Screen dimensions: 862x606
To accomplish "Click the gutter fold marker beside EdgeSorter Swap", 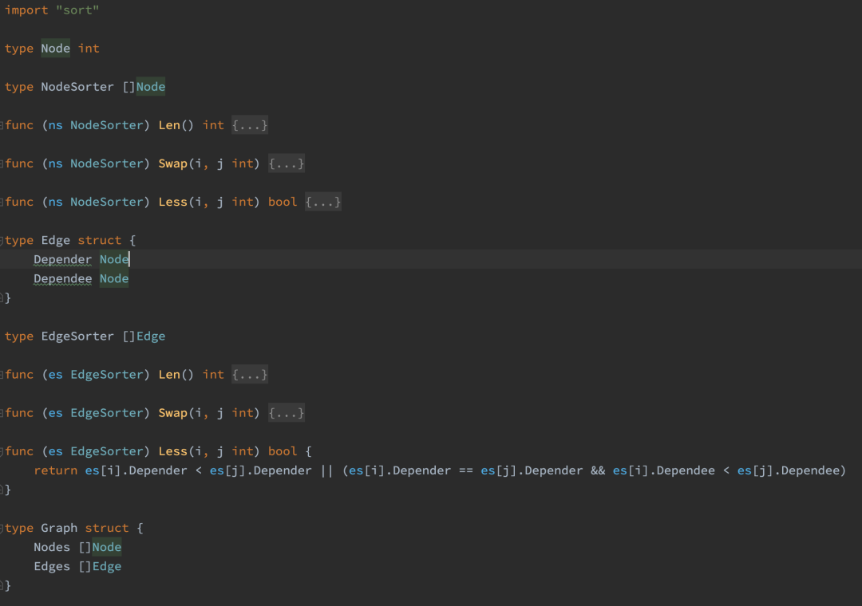I will pyautogui.click(x=2, y=414).
